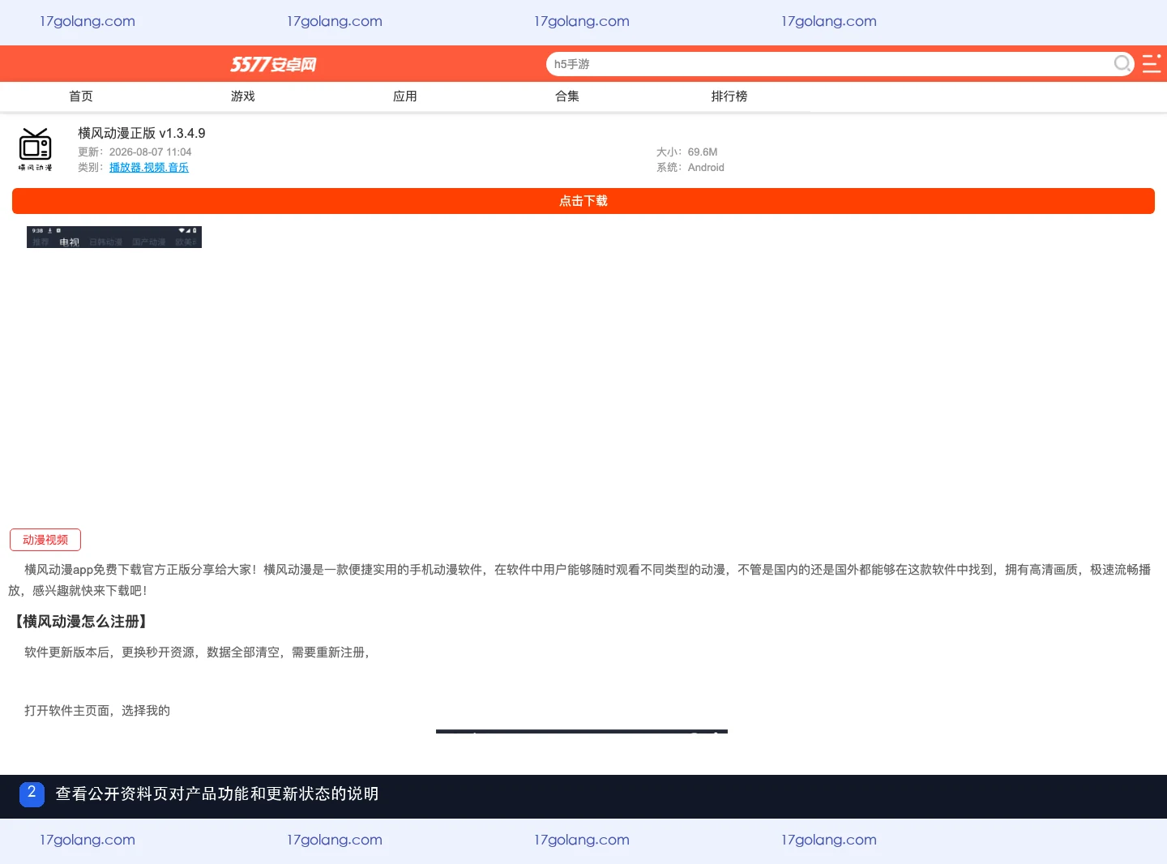This screenshot has height=864, width=1167.
Task: Go to the 首页 nav tab
Action: point(81,96)
